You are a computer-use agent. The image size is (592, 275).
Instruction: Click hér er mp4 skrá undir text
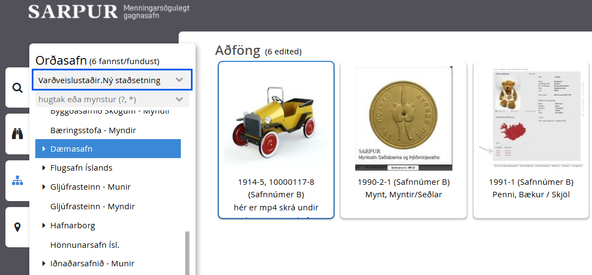point(276,208)
